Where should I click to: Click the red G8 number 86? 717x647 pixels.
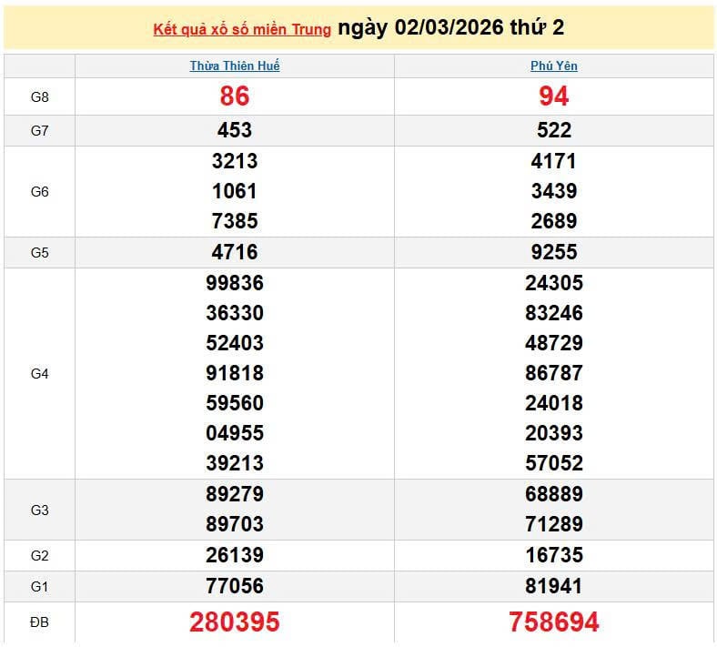tap(235, 96)
